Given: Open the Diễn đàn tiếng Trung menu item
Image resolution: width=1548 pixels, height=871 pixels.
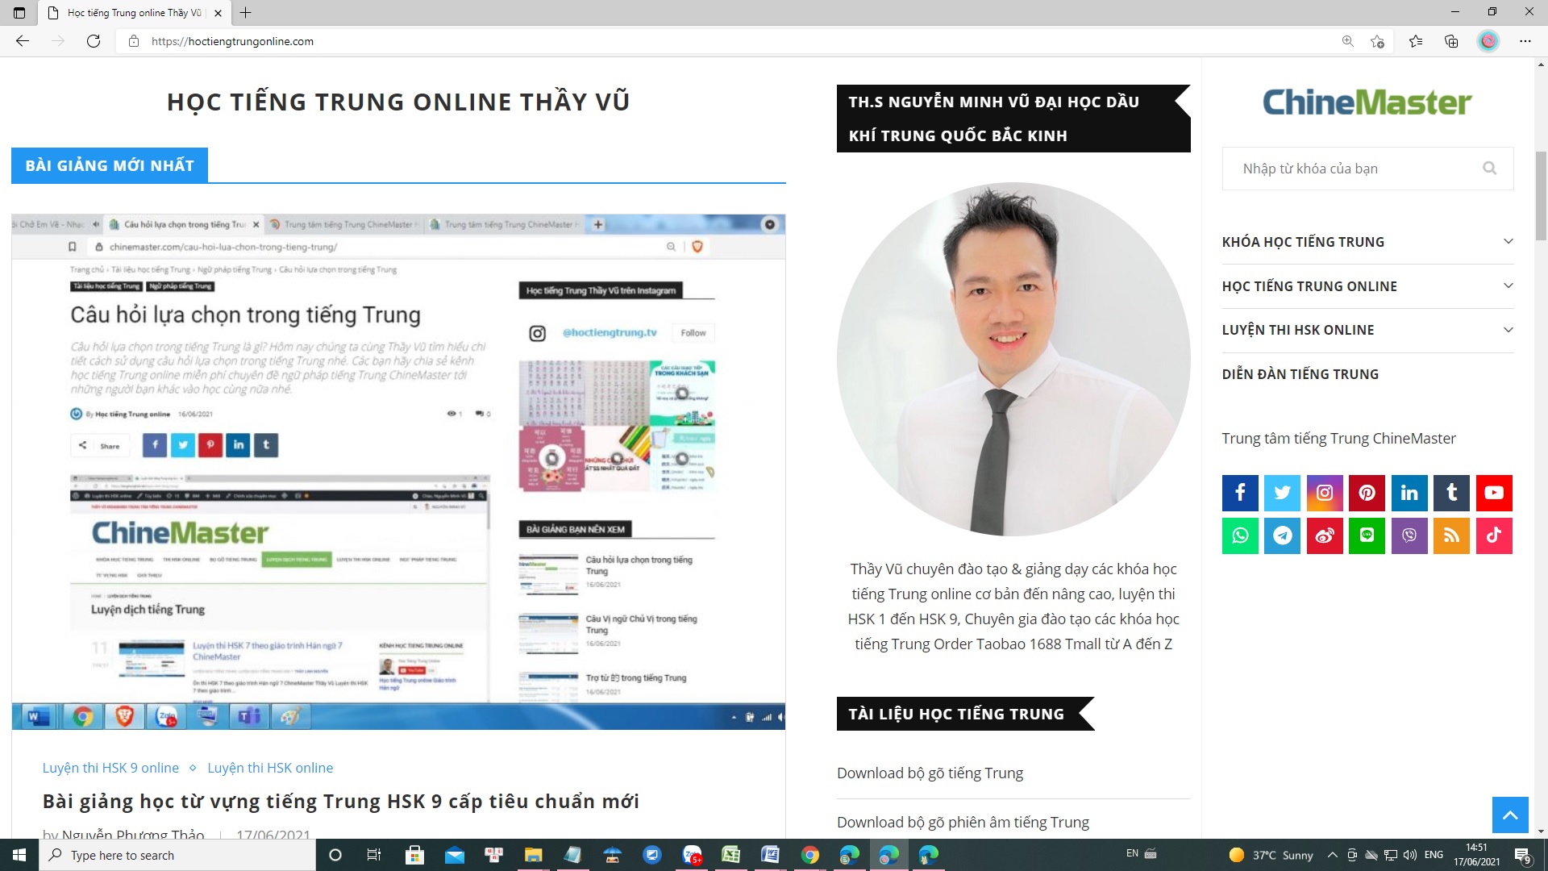Looking at the screenshot, I should (x=1300, y=374).
